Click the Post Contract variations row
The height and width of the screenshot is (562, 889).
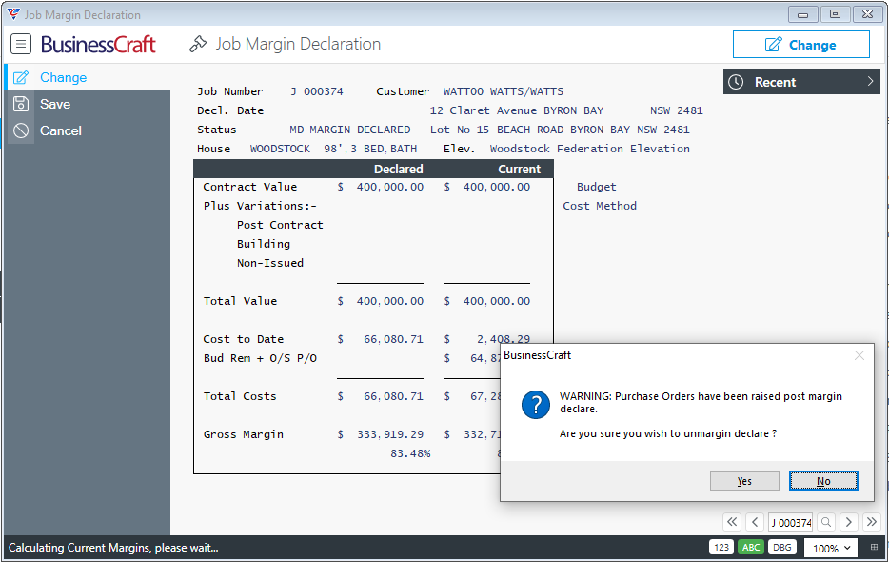[280, 225]
